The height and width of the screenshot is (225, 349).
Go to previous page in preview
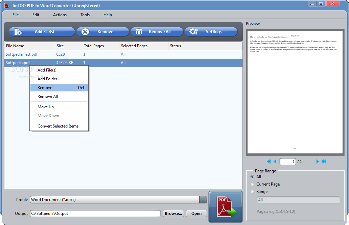click(275, 162)
